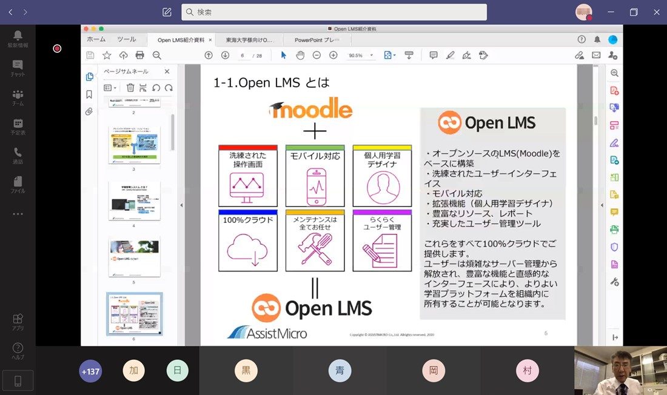This screenshot has height=395, width=667.
Task: Delete page with the trash icon
Action: pyautogui.click(x=130, y=88)
